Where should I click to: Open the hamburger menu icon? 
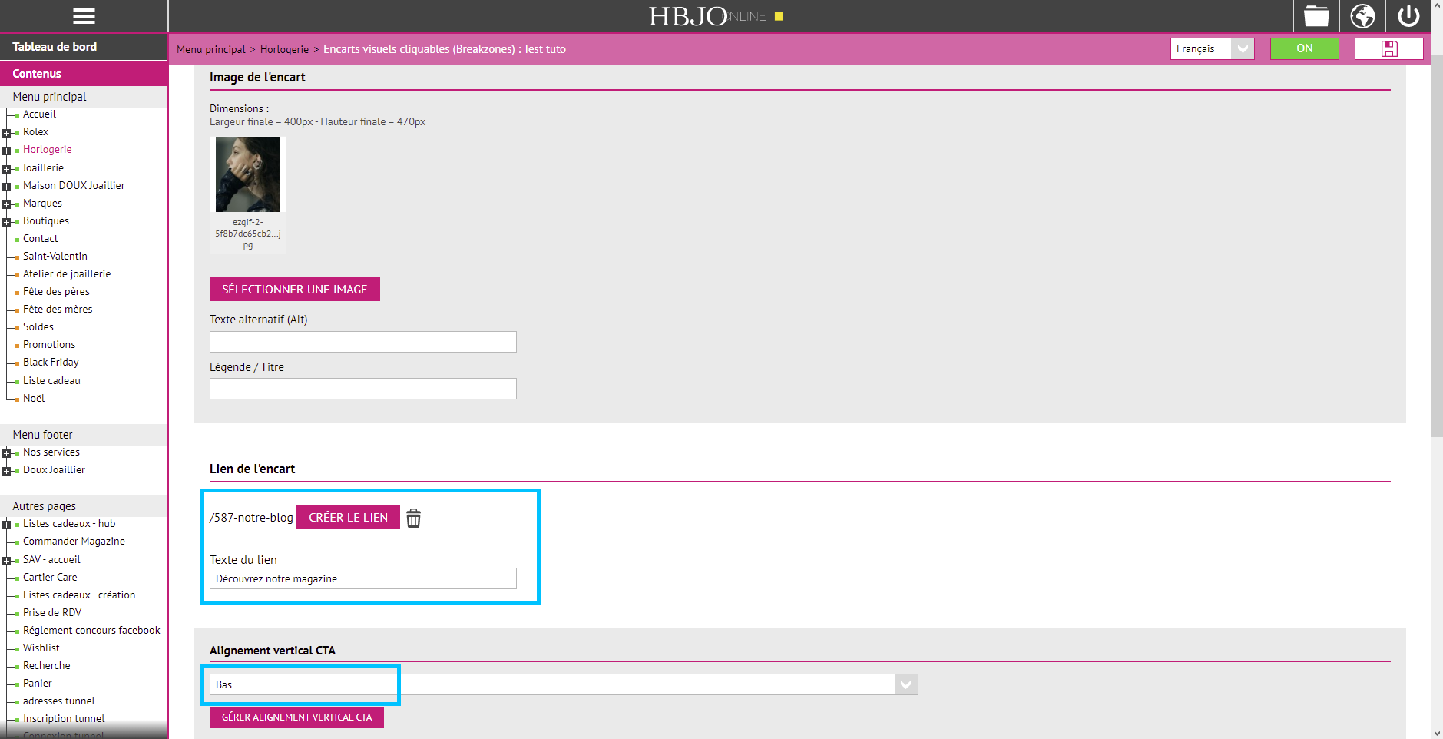pyautogui.click(x=83, y=16)
